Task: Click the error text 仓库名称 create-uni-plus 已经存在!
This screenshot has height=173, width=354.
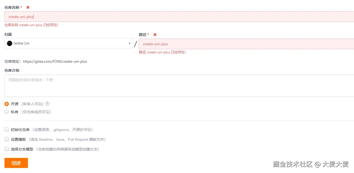Action: coord(31,25)
